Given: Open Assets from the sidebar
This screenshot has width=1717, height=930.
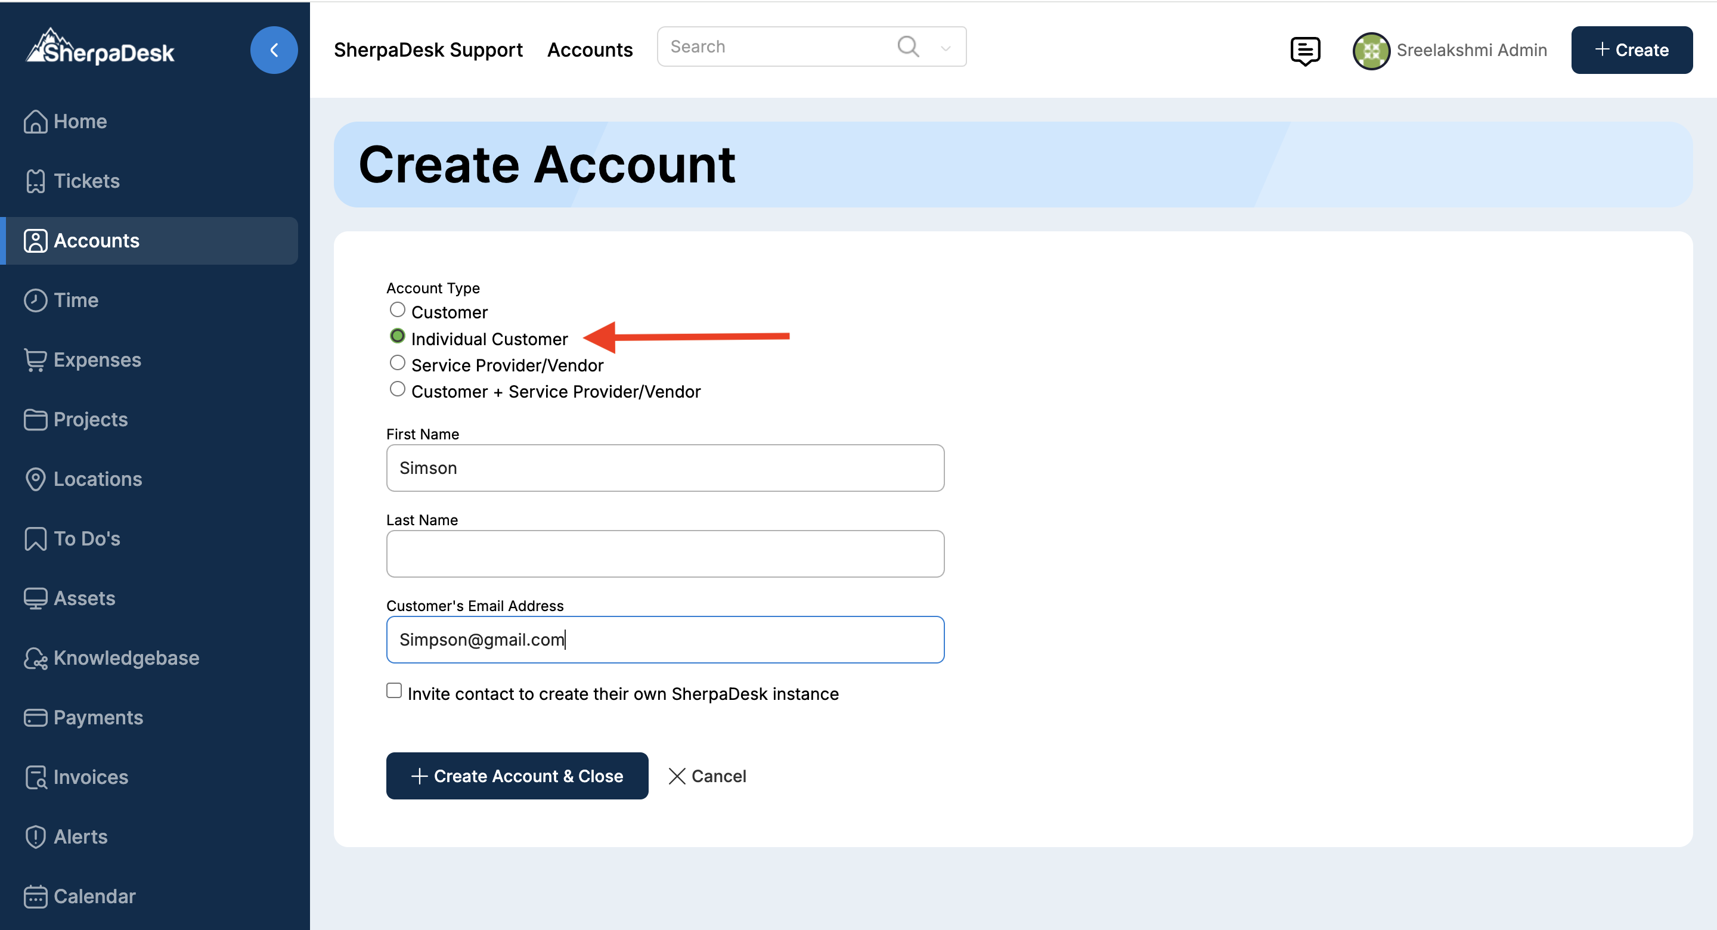Looking at the screenshot, I should click(84, 598).
